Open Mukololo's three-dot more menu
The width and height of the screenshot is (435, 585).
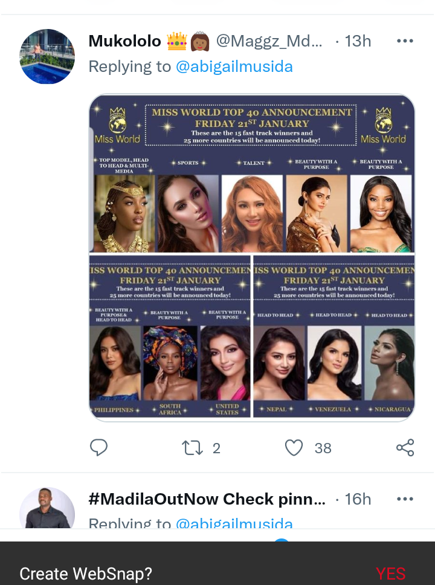tap(405, 40)
